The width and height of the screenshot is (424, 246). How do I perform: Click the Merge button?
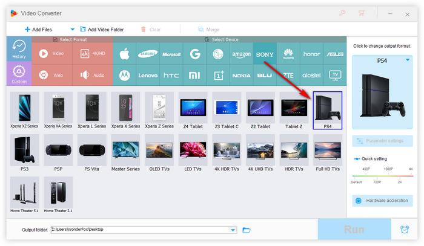click(208, 30)
